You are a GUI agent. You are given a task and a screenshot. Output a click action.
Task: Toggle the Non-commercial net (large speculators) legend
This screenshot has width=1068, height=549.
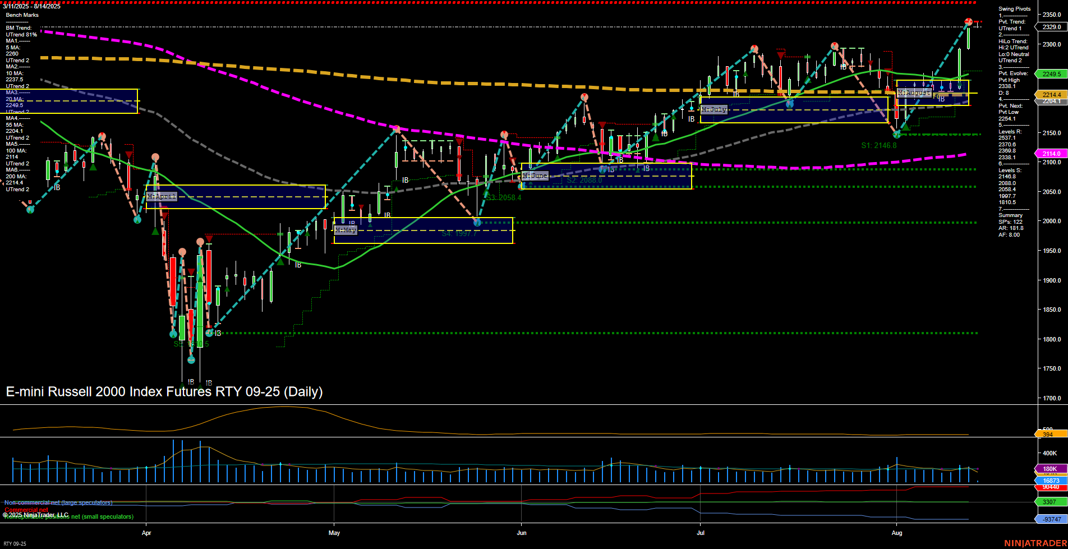pos(58,503)
